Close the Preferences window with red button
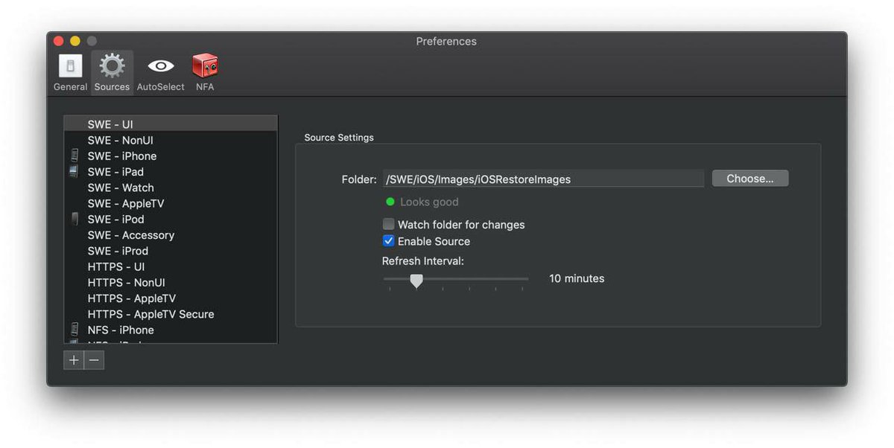 [59, 41]
